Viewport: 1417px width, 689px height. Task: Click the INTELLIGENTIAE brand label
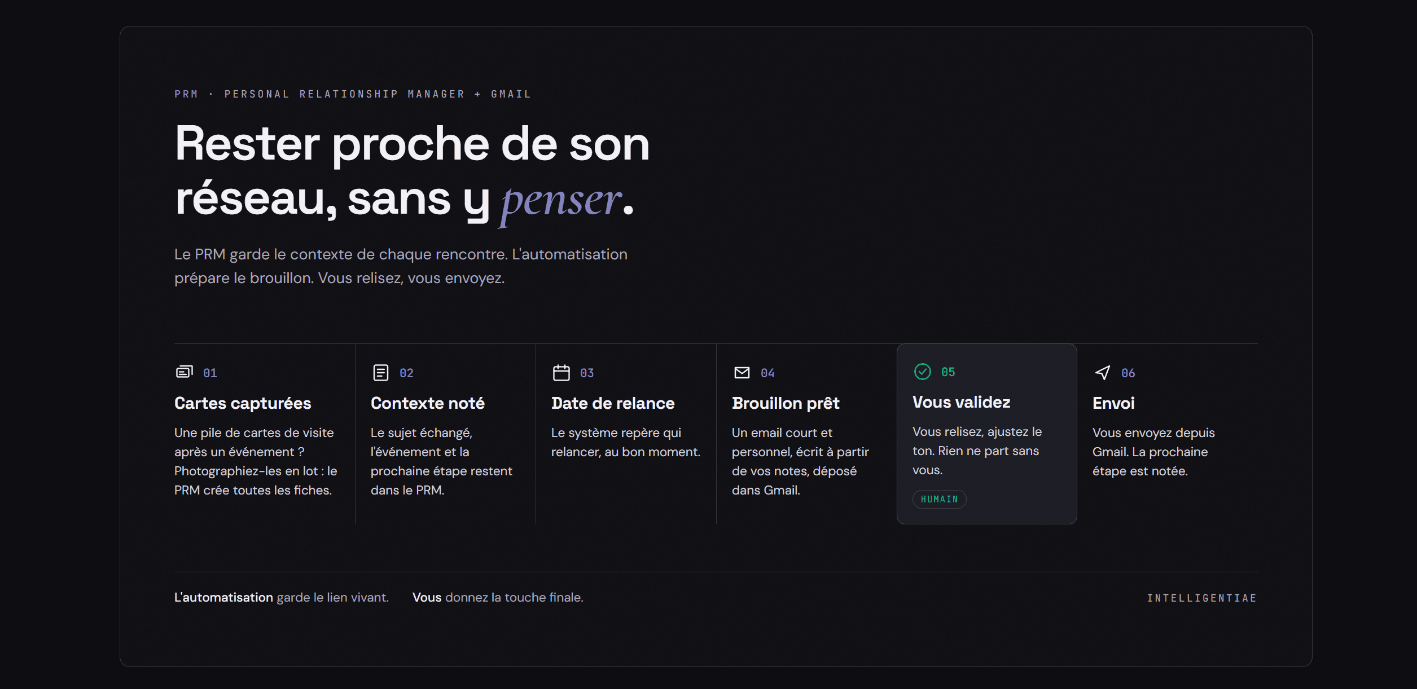[1202, 598]
